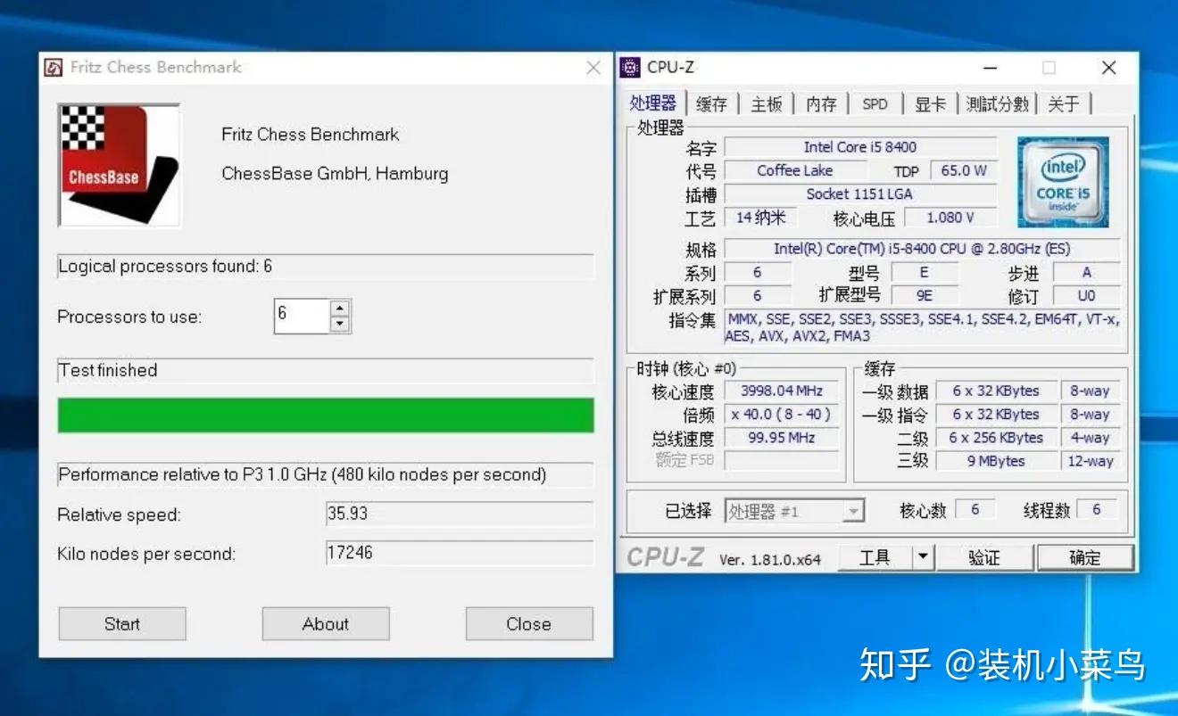
Task: Click the green benchmark progress bar
Action: tap(326, 415)
